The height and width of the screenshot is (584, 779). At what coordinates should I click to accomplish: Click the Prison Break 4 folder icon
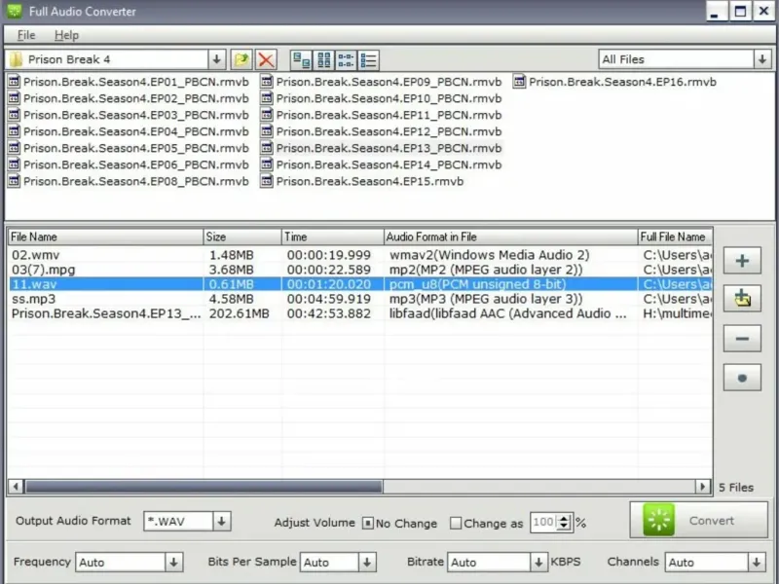coord(16,59)
